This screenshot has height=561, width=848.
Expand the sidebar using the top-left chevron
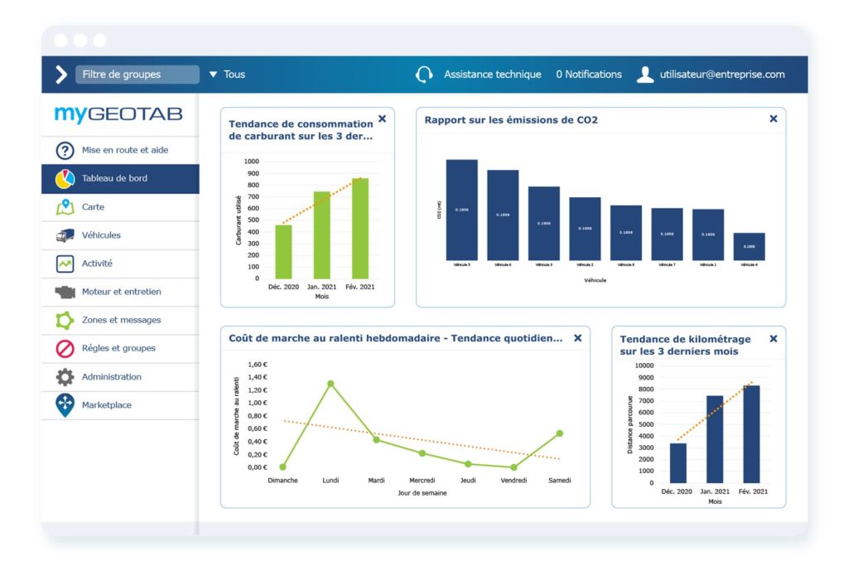coord(60,75)
